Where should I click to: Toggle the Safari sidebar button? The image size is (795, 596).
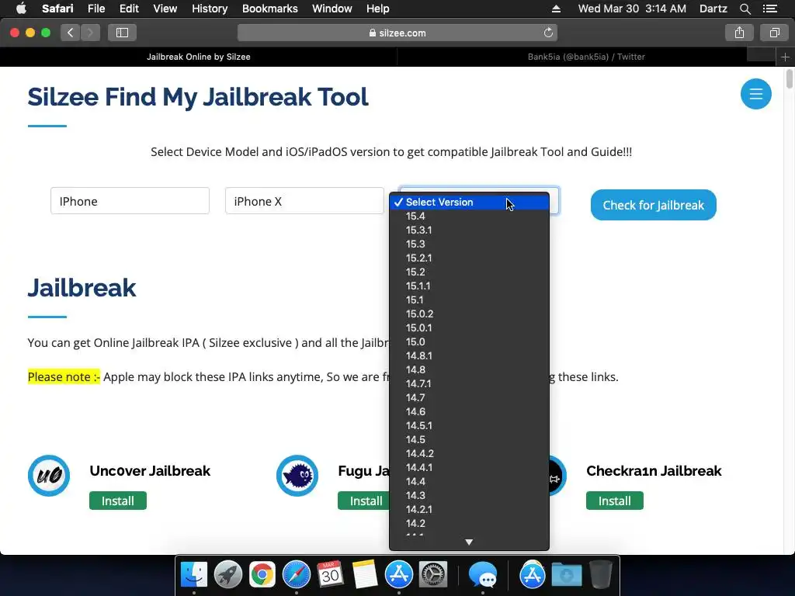(122, 33)
